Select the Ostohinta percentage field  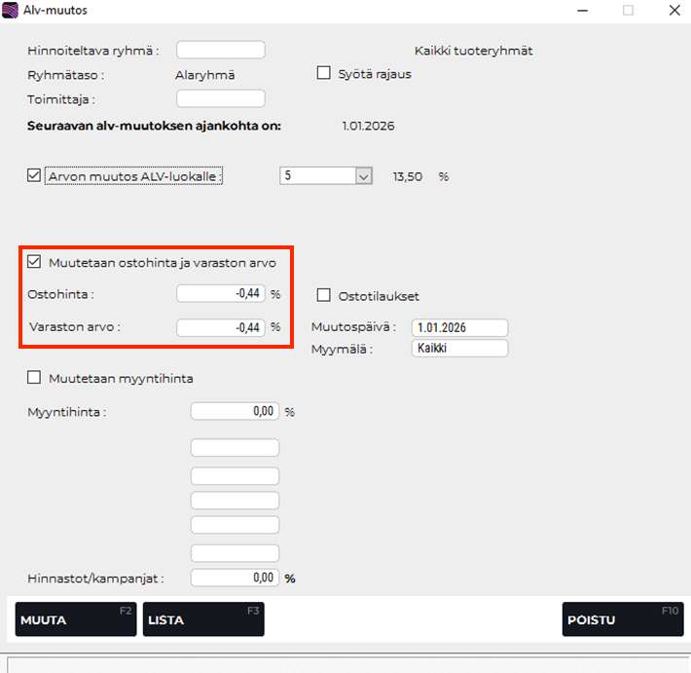[x=221, y=293]
